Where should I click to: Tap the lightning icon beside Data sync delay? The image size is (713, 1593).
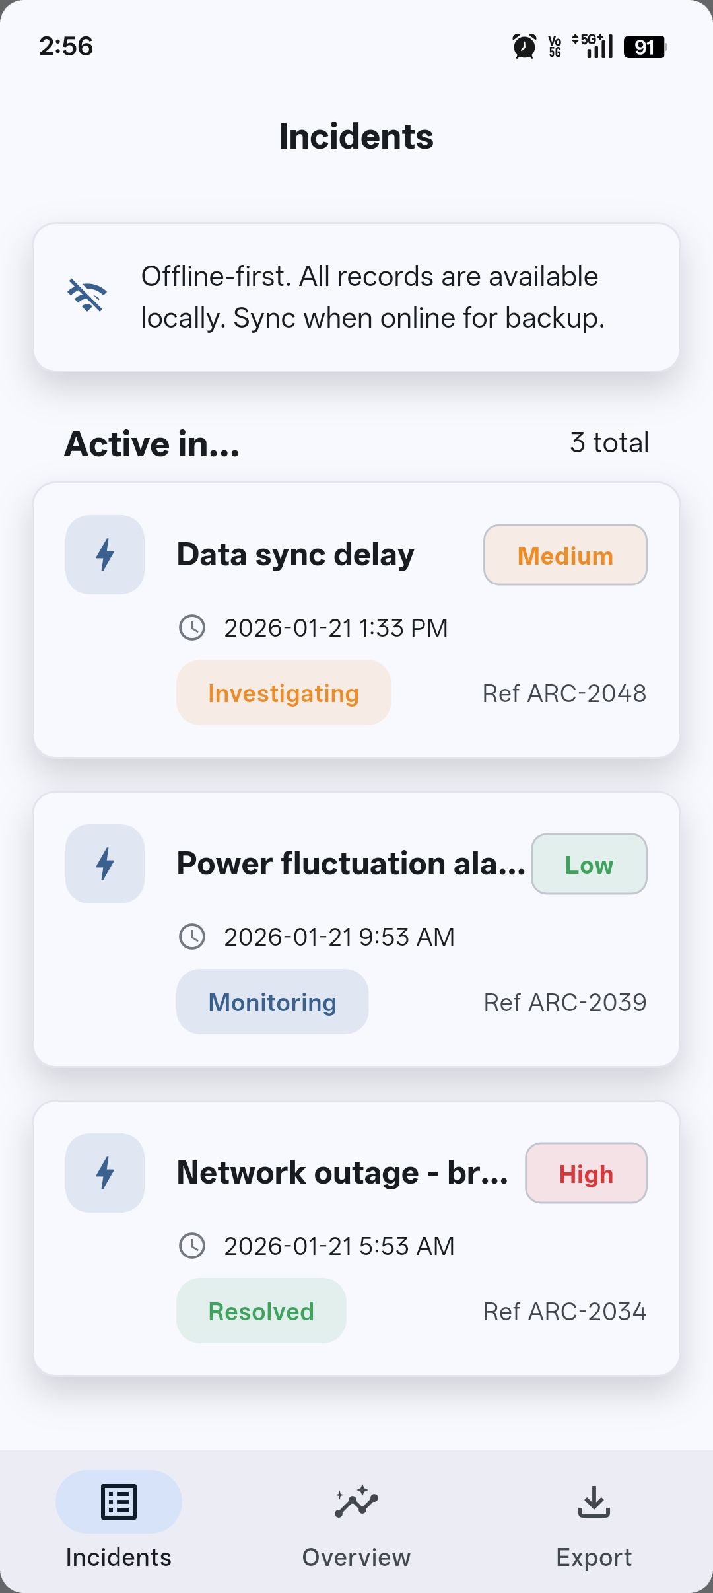point(105,555)
